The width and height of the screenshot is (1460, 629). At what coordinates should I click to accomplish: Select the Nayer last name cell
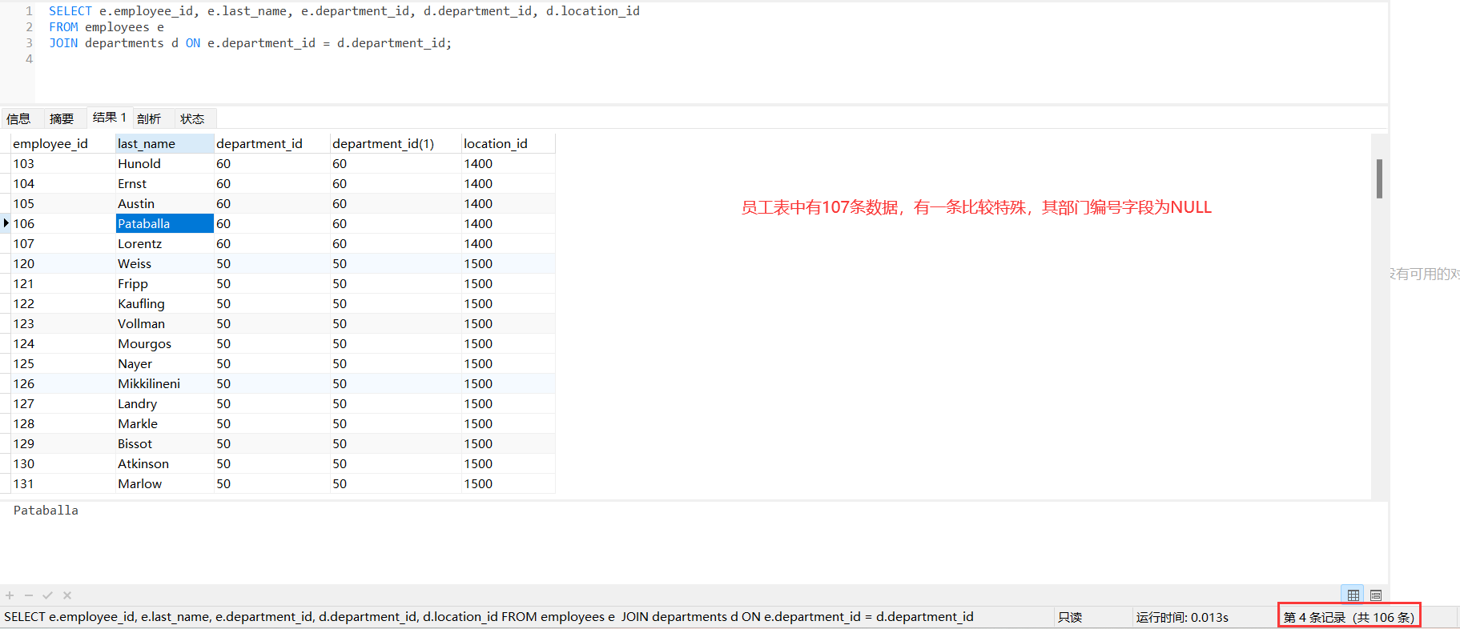164,363
